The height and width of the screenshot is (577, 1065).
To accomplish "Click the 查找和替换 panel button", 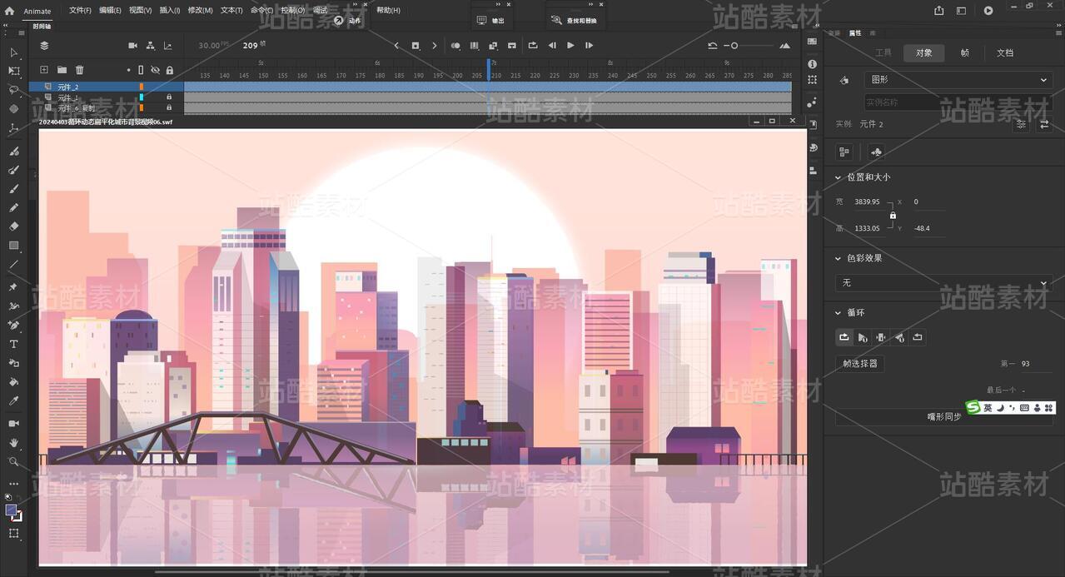I will (x=575, y=20).
